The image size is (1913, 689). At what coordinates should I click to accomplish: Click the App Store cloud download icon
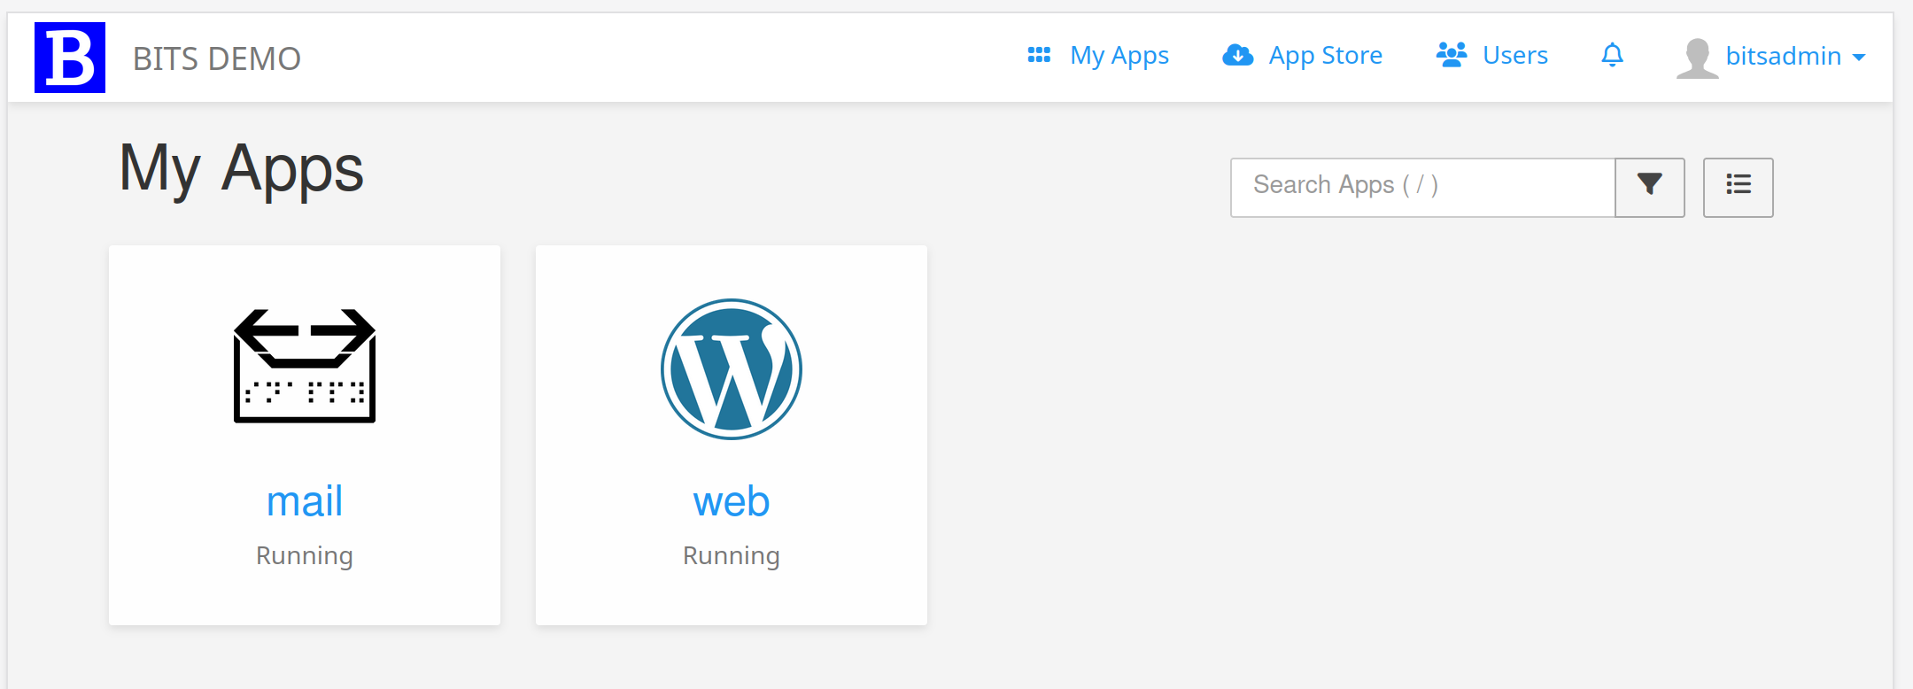click(1238, 55)
